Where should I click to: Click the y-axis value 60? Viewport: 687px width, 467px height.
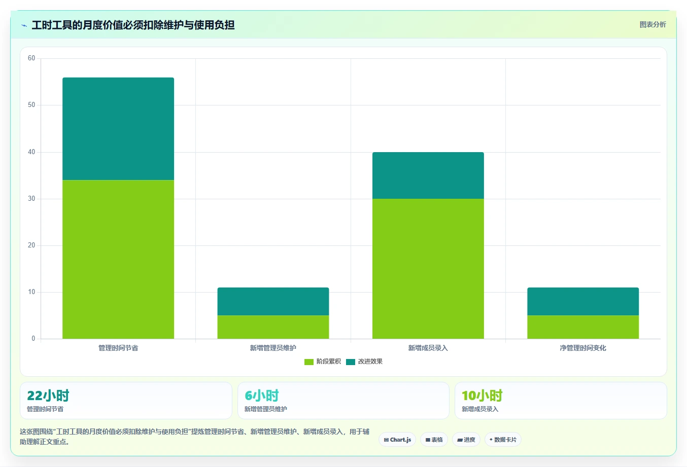click(31, 58)
